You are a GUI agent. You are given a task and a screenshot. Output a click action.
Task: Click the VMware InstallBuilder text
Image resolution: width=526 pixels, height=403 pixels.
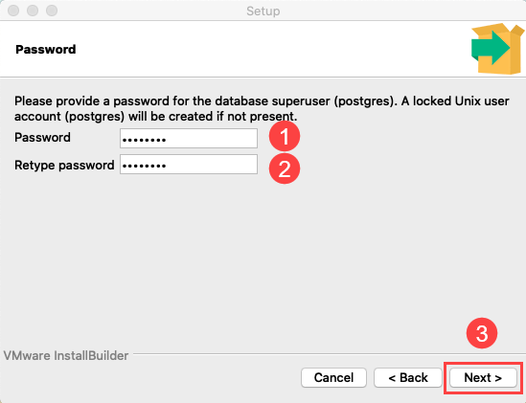66,355
